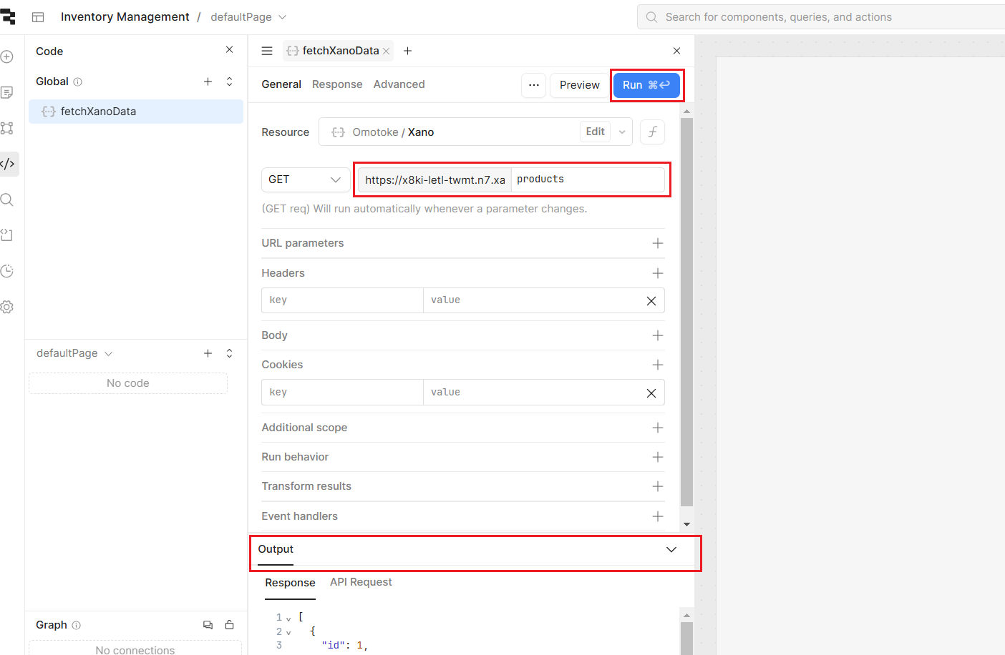Open the three-dot more options menu
The height and width of the screenshot is (655, 1005).
click(534, 85)
